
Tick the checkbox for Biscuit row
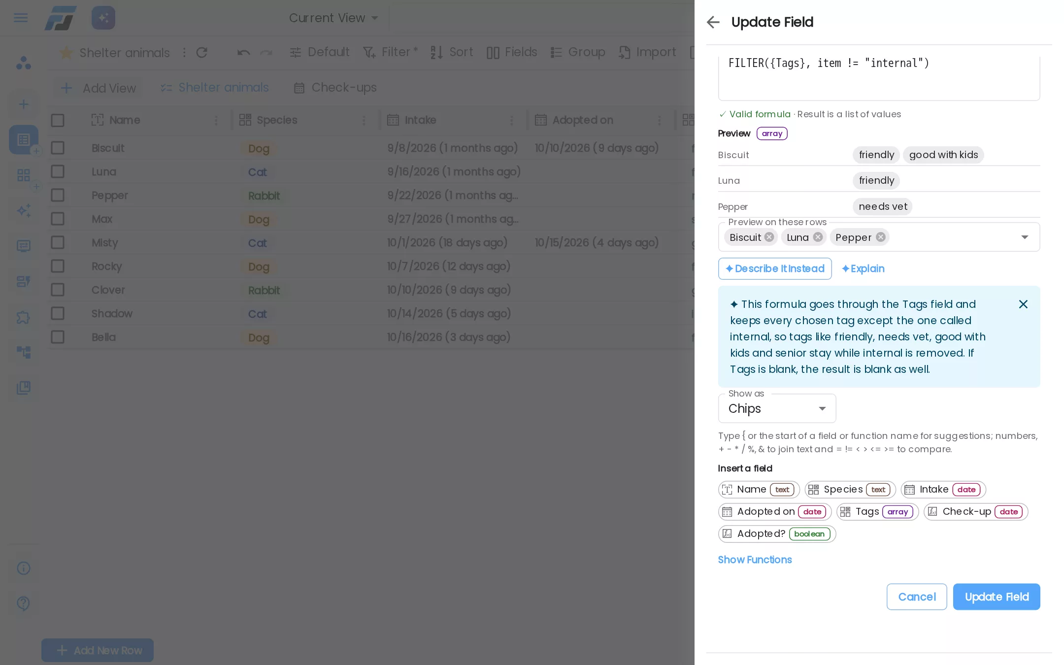(x=58, y=148)
